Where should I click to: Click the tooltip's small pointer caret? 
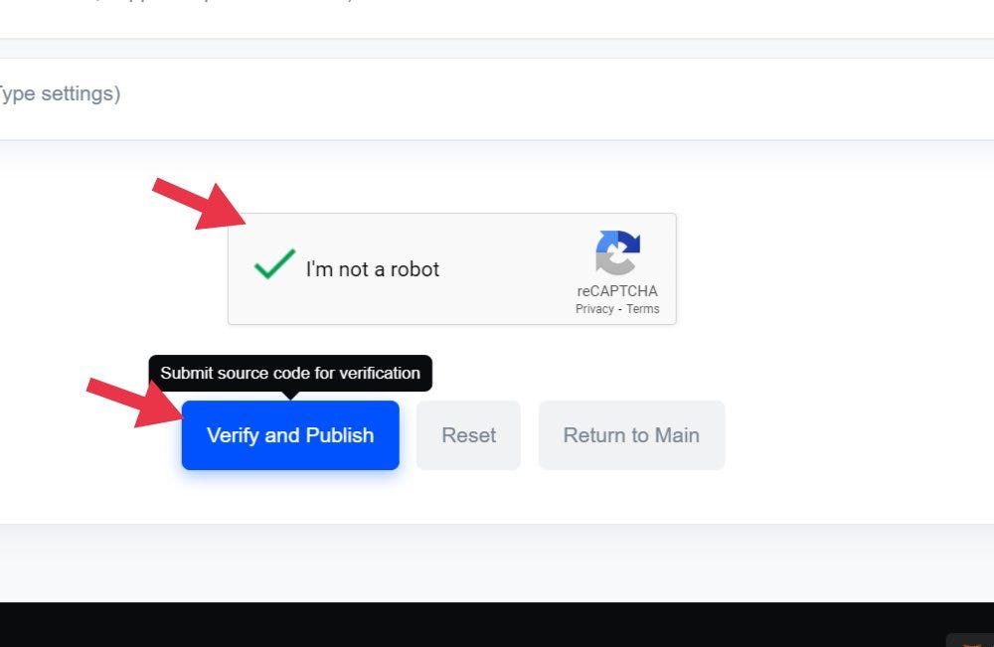coord(290,396)
